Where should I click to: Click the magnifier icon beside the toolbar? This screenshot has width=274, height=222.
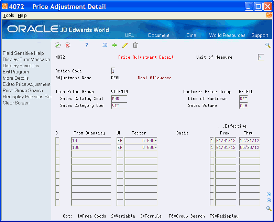click(268, 45)
